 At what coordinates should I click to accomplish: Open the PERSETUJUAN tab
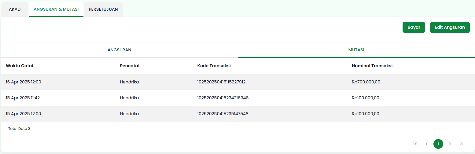point(103,9)
